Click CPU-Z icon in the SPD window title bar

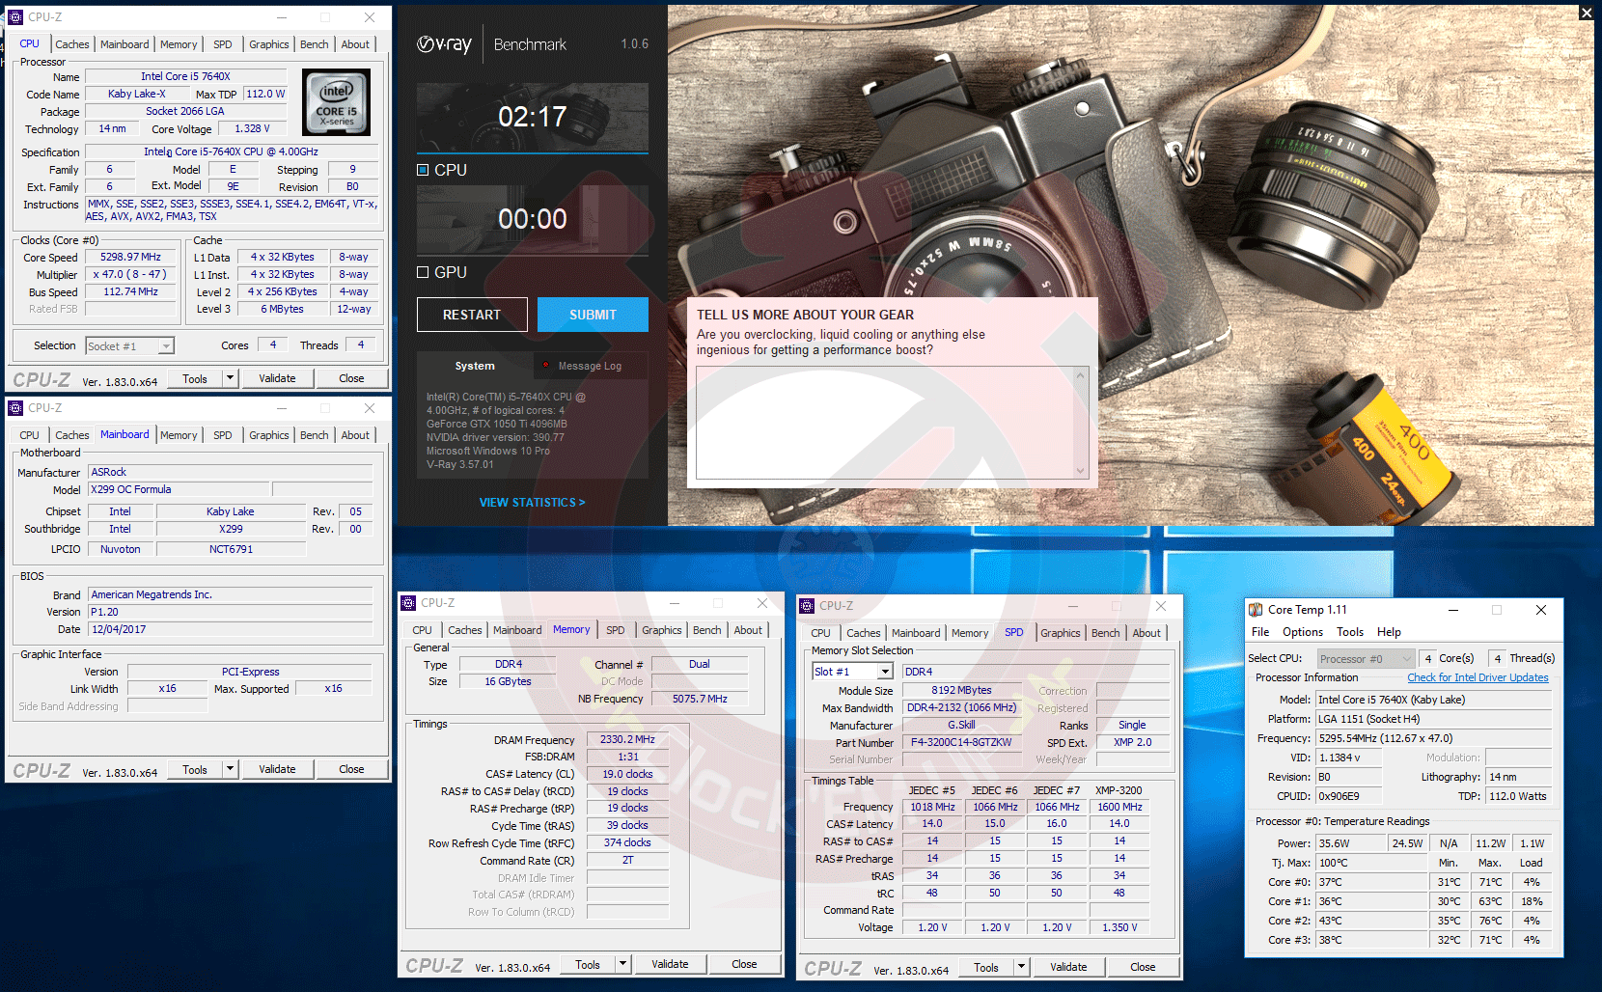click(807, 606)
